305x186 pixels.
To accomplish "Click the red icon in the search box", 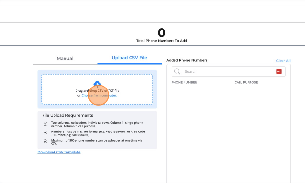I will (279, 71).
